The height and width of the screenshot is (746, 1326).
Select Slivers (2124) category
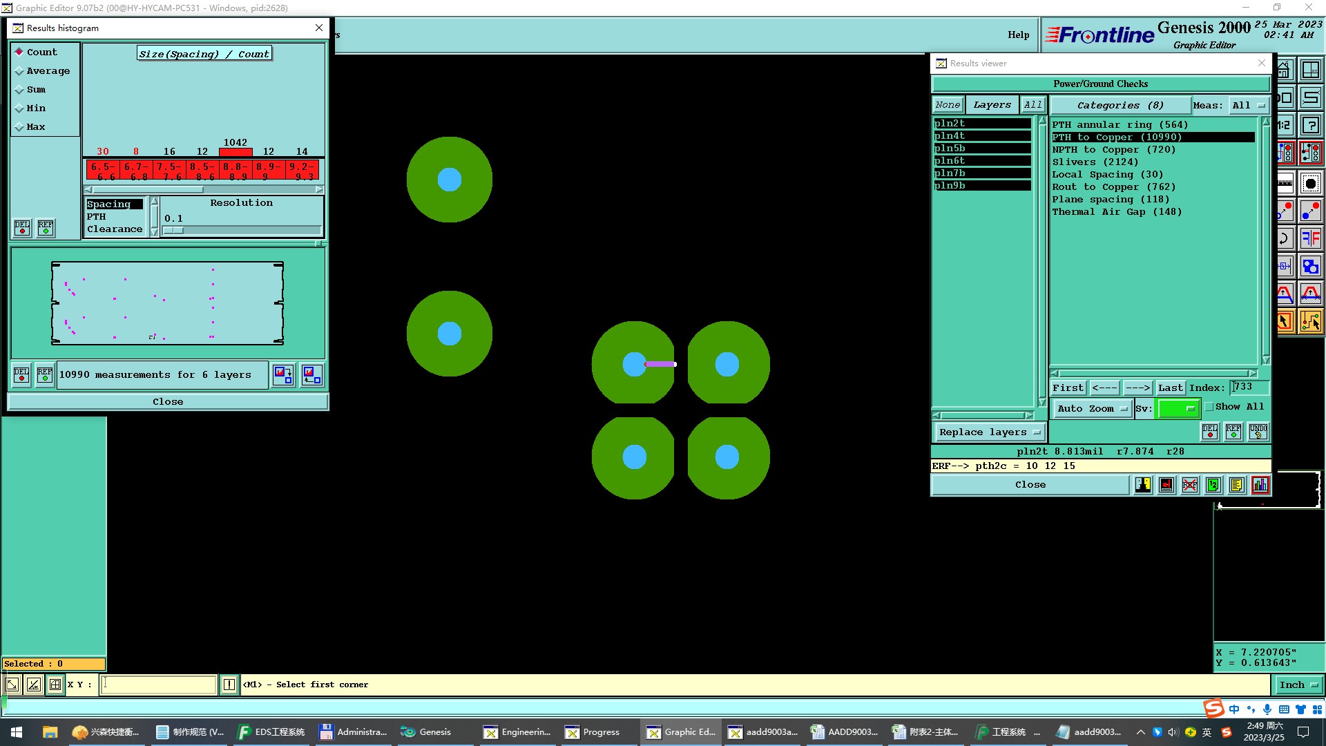click(1095, 162)
